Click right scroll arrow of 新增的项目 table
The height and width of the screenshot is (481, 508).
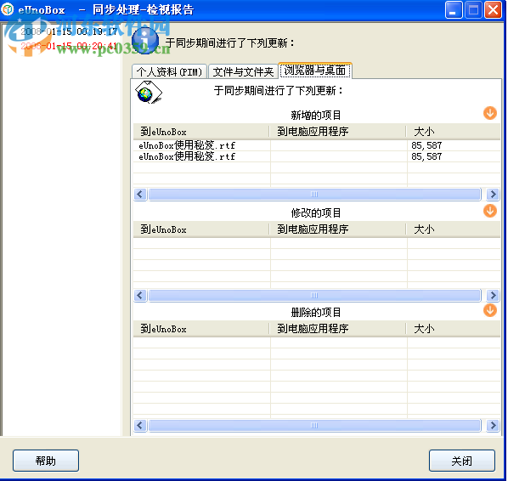pyautogui.click(x=493, y=194)
